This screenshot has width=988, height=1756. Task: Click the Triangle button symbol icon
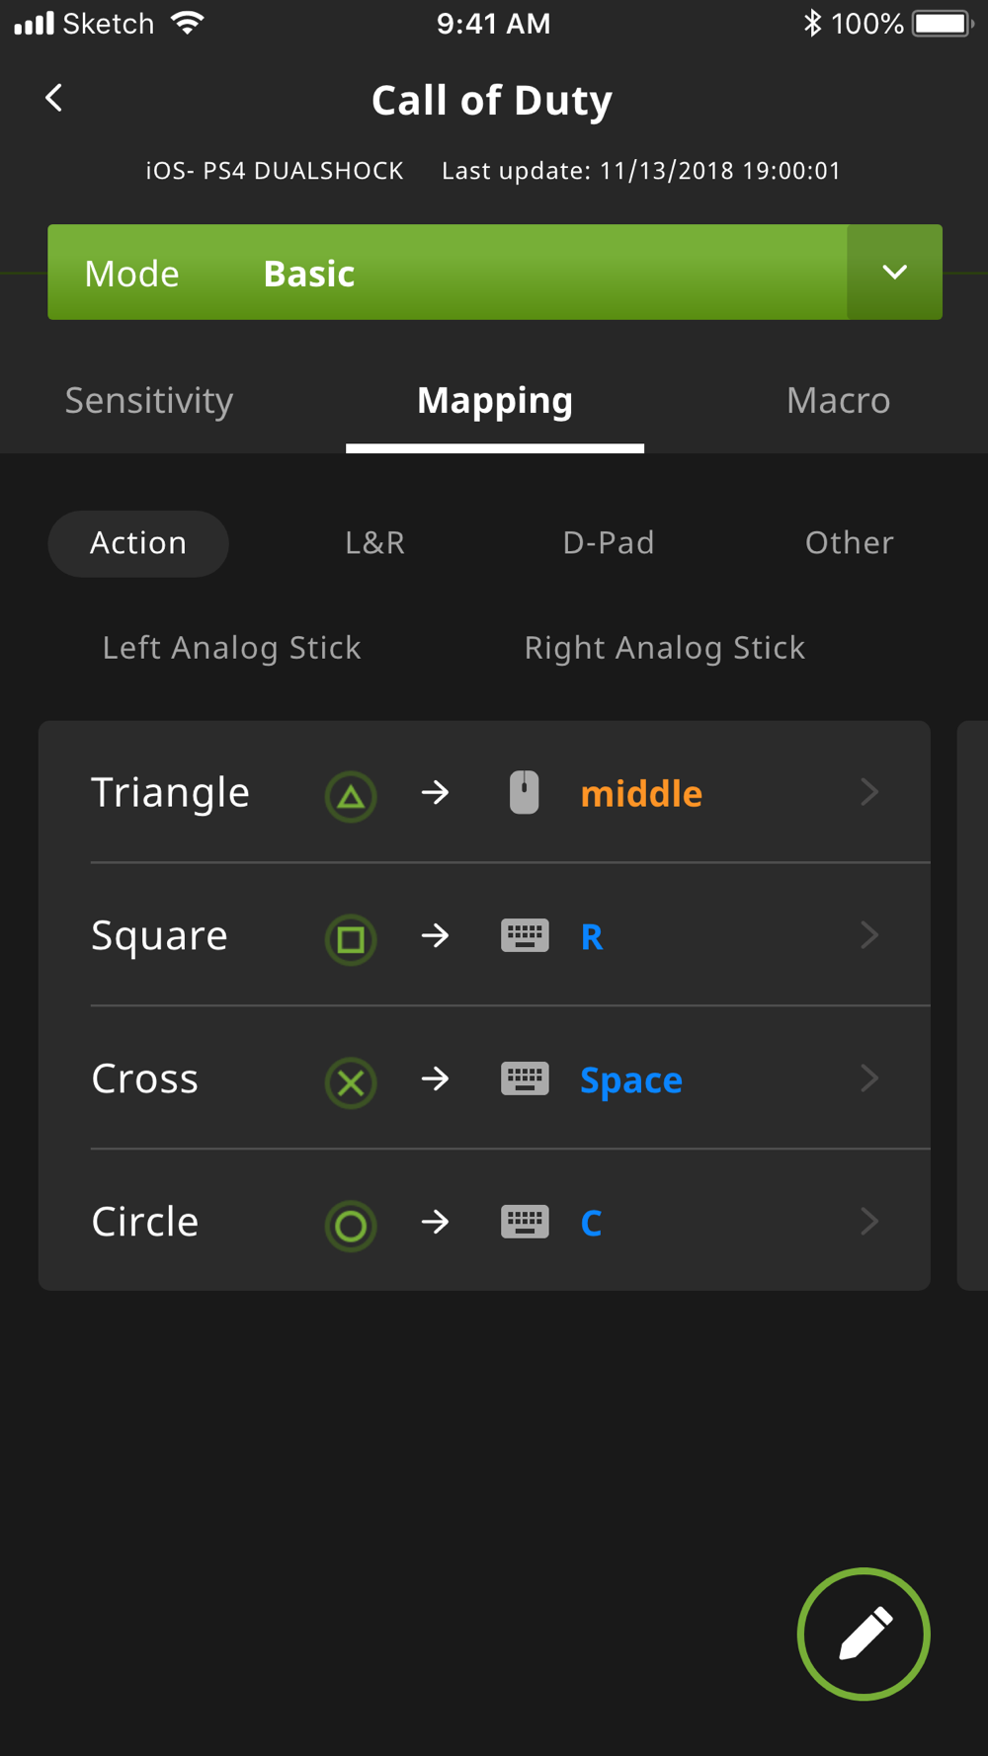pyautogui.click(x=351, y=796)
